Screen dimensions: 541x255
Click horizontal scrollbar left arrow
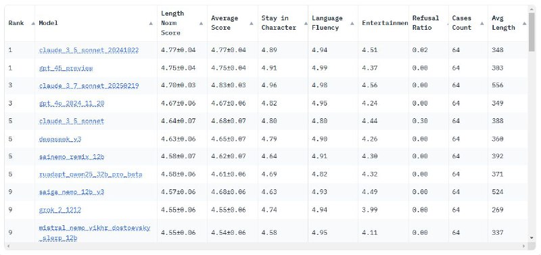(x=8, y=246)
